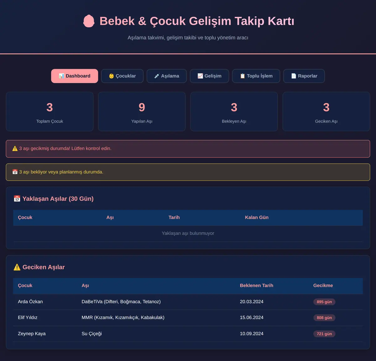Click the syringe icon on Aşılama tab
Image resolution: width=376 pixels, height=361 pixels.
pyautogui.click(x=157, y=76)
